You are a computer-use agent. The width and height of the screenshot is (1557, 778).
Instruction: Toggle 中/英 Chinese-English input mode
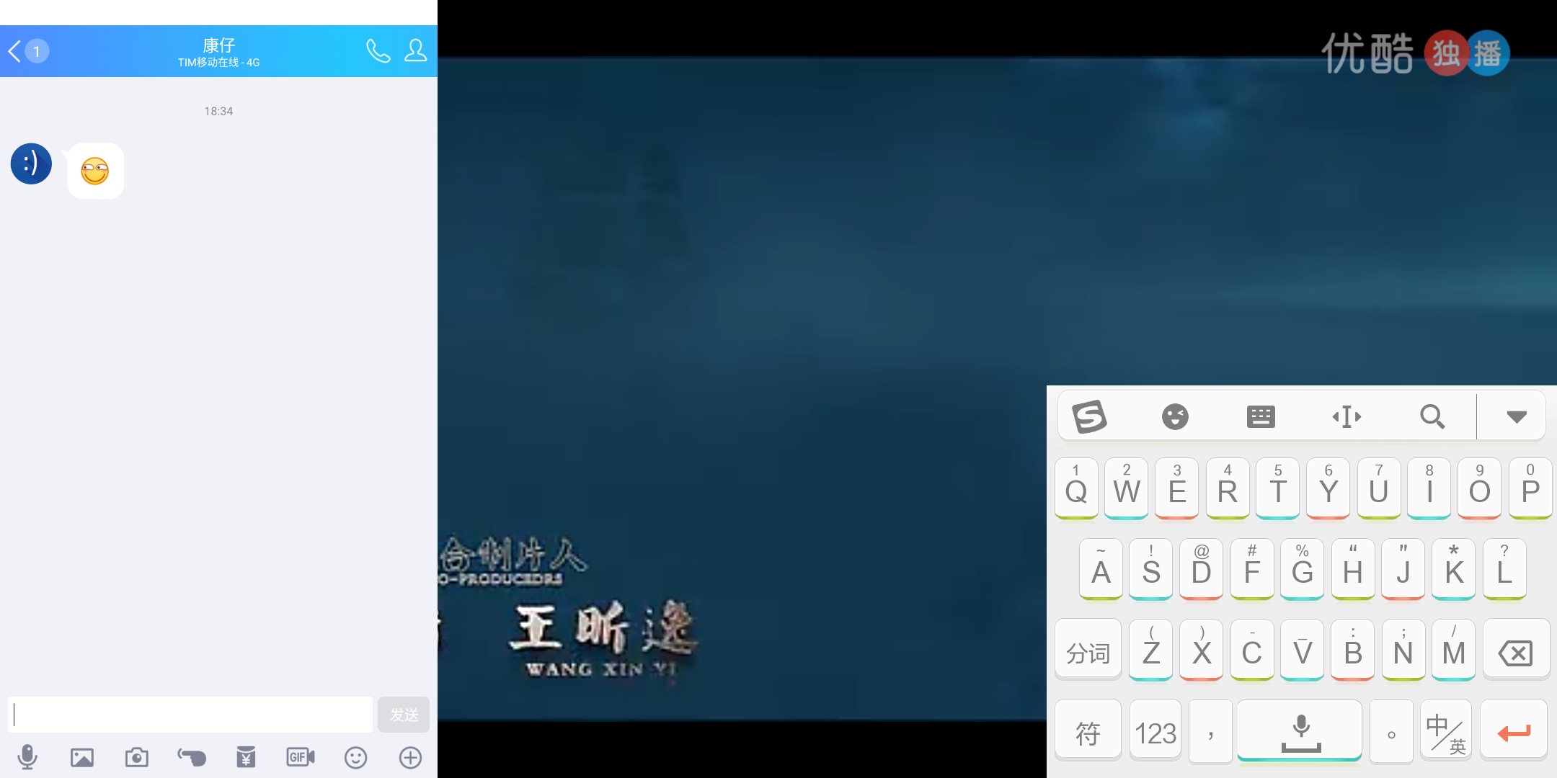1446,730
